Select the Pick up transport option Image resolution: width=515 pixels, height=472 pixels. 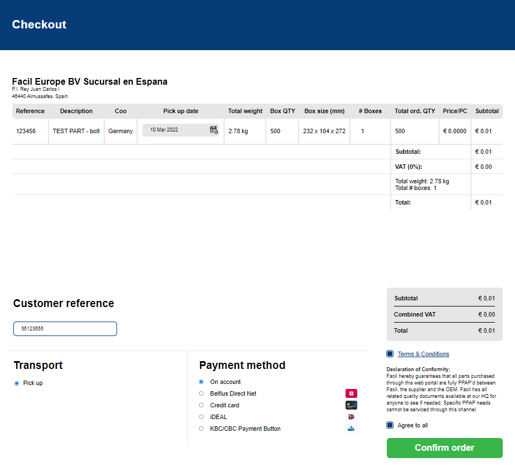17,383
